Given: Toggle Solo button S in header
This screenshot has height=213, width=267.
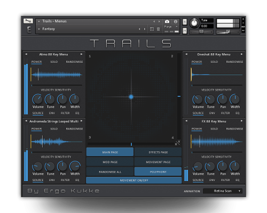Looking at the screenshot, I should click(185, 22).
